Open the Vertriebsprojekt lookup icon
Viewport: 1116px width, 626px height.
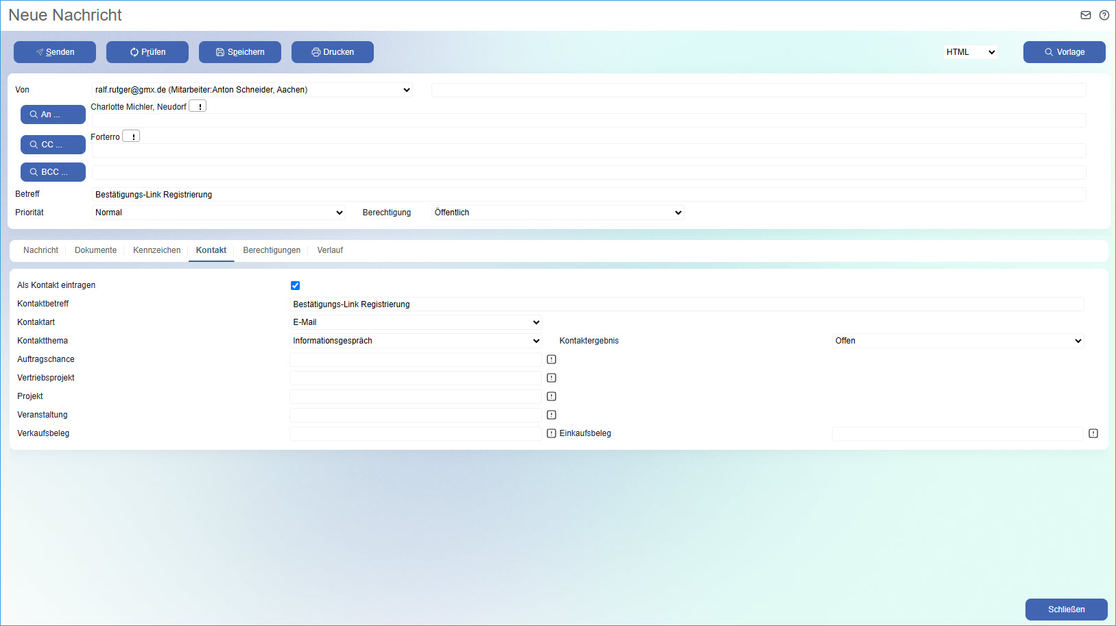click(551, 378)
